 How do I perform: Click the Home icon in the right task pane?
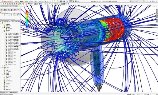pyautogui.click(x=157, y=10)
